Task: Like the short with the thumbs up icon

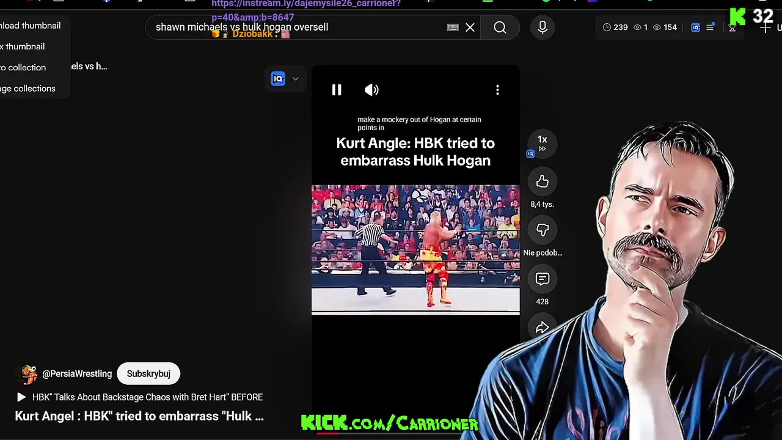Action: [x=543, y=182]
